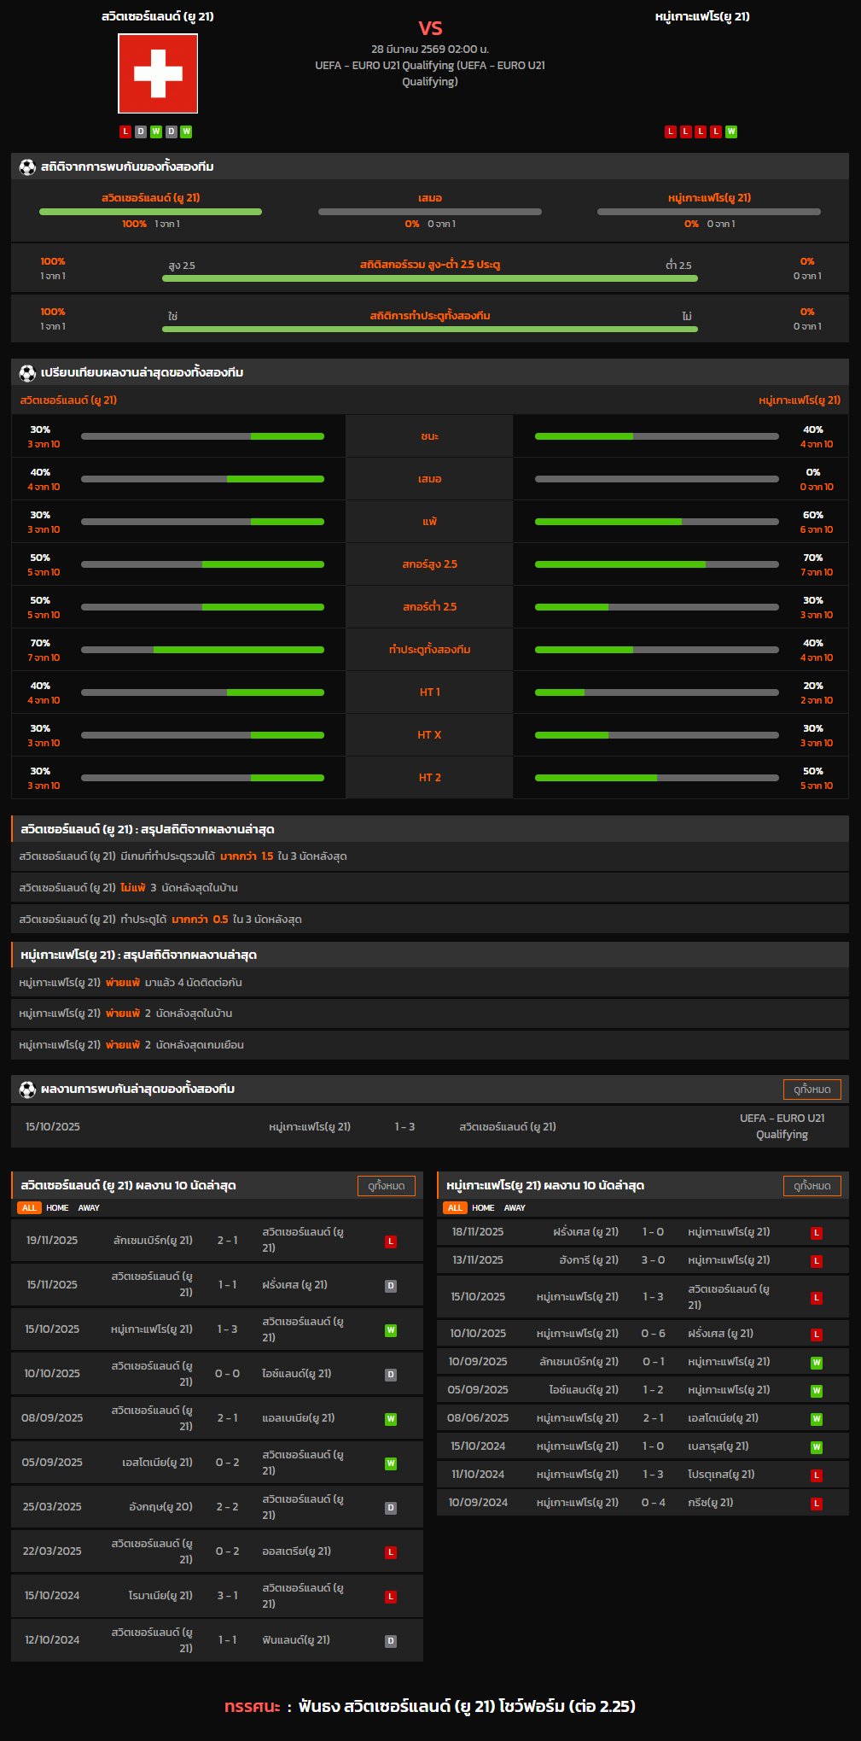Click the L result badge for 19/11/2025 match
This screenshot has height=1741, width=861.
391,1241
